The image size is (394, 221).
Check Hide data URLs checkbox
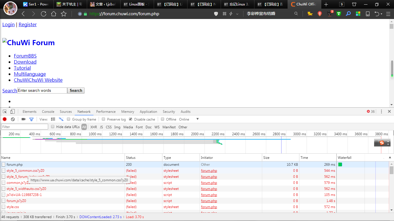(52, 127)
